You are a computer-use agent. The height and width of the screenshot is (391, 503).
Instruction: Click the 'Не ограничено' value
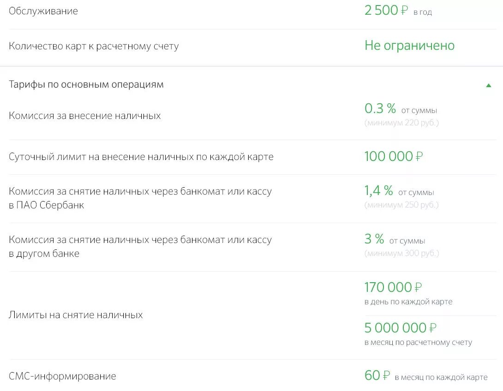(409, 46)
